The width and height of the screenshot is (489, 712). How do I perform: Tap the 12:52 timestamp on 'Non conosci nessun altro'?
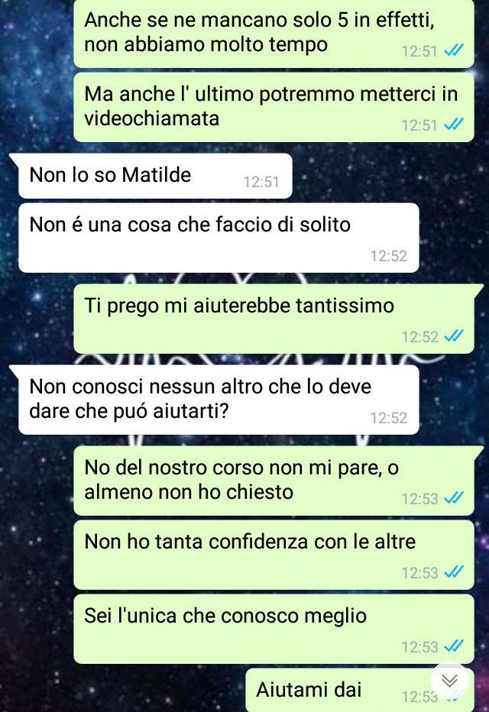click(x=388, y=418)
